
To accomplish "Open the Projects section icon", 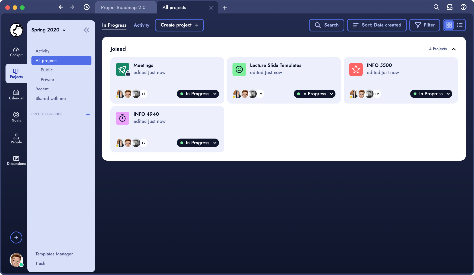I will point(16,71).
